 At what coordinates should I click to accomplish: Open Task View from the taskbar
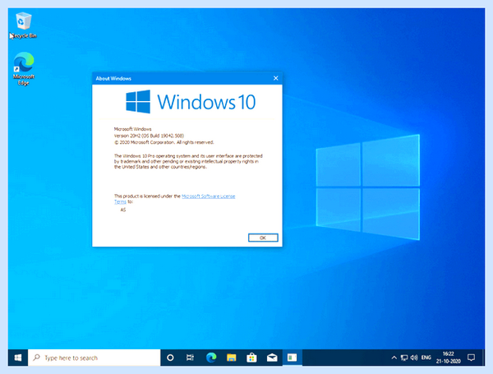pos(190,358)
